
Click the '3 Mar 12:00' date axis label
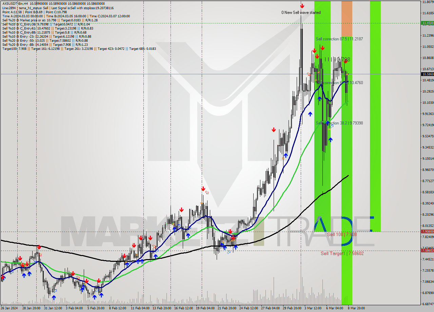(313, 308)
